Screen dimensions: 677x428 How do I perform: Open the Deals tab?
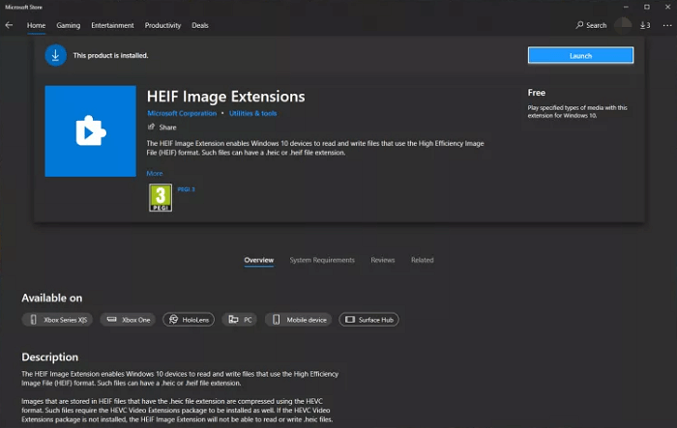coord(200,25)
